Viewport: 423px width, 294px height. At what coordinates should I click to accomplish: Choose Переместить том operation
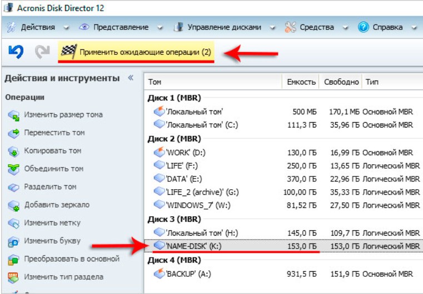(x=54, y=133)
